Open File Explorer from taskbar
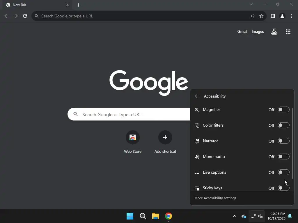This screenshot has height=223, width=298. (x=156, y=216)
